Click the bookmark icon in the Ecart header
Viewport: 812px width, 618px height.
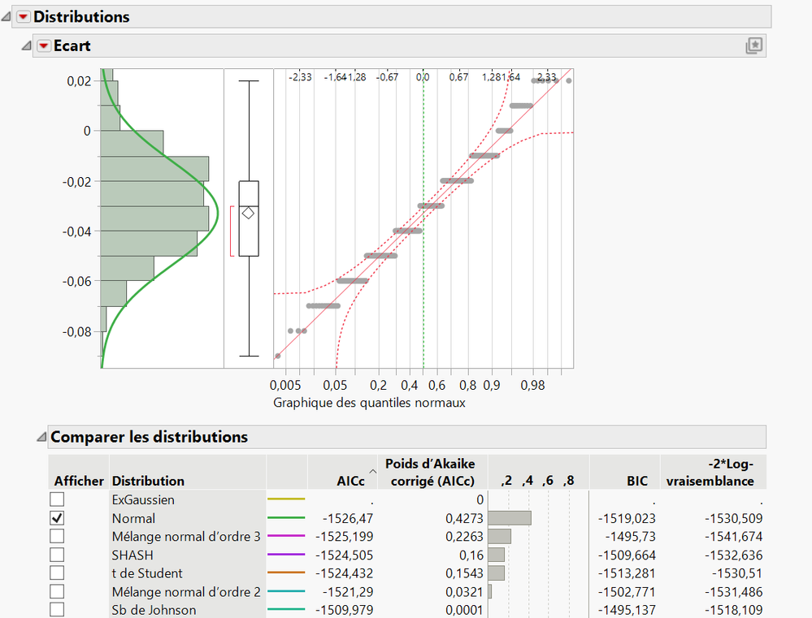point(753,46)
